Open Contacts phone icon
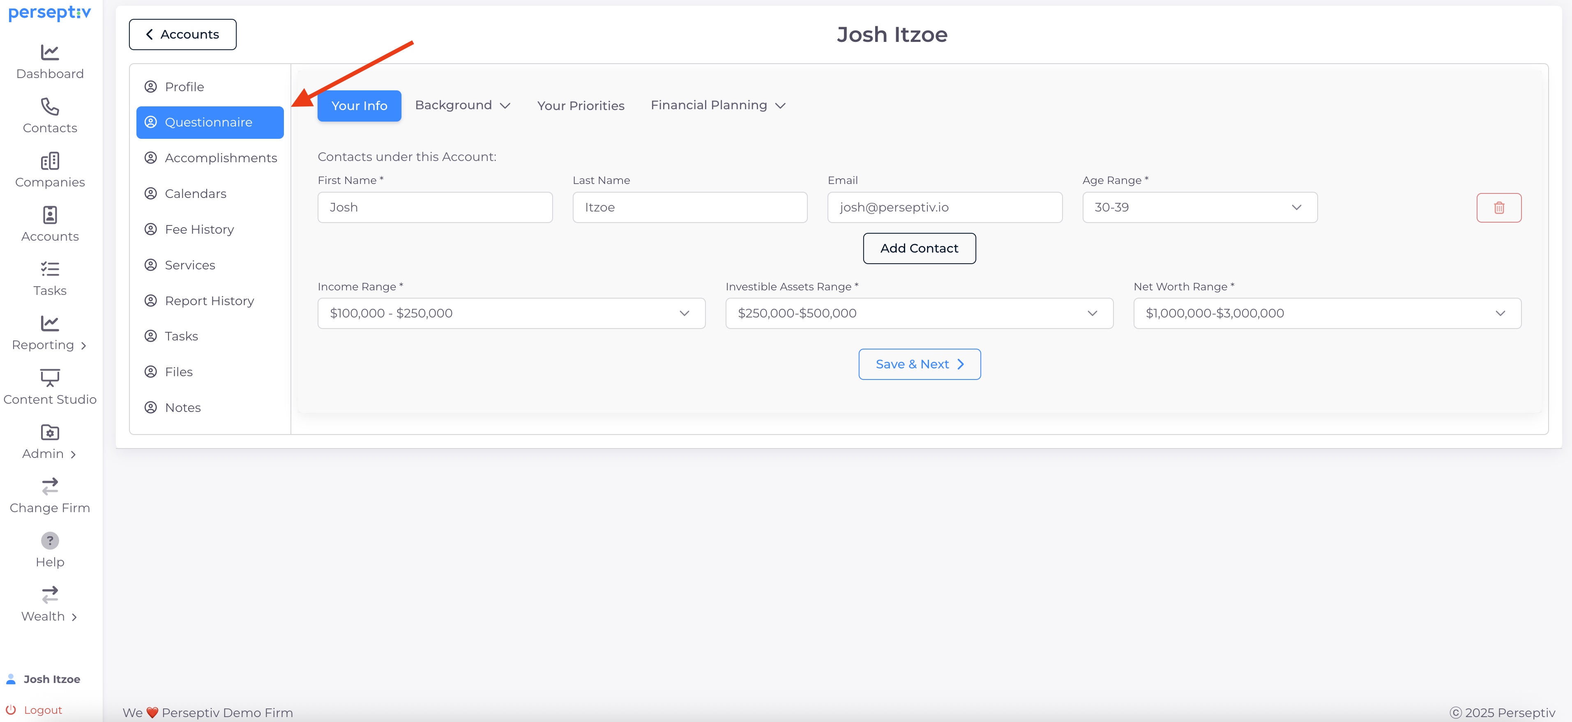The image size is (1572, 722). coord(49,107)
